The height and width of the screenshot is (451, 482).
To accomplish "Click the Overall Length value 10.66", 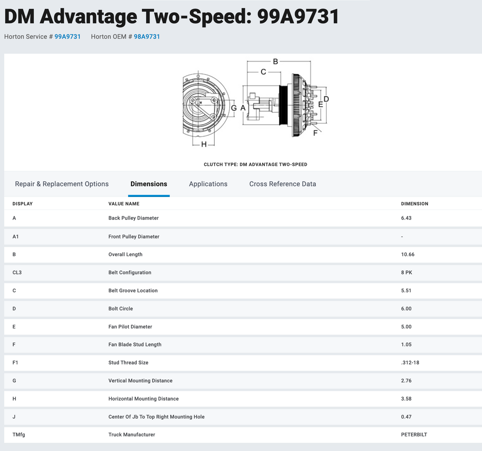I will 407,254.
